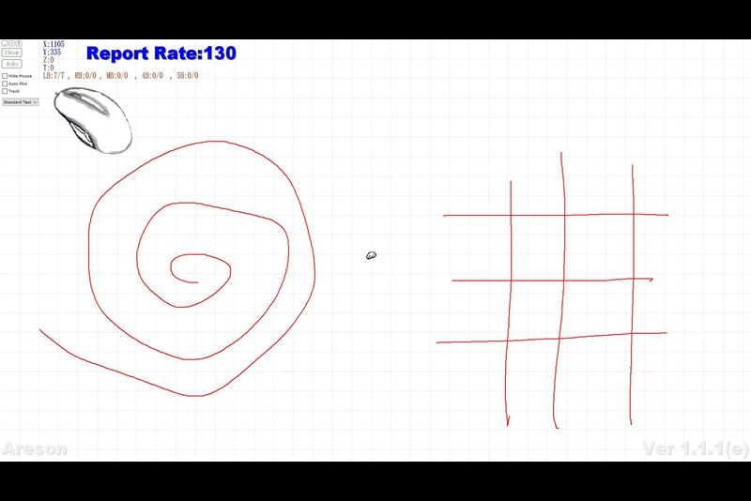Viewport: 751px width, 501px height.
Task: Click the minimize icon above Clear
Action: pyautogui.click(x=5, y=43)
